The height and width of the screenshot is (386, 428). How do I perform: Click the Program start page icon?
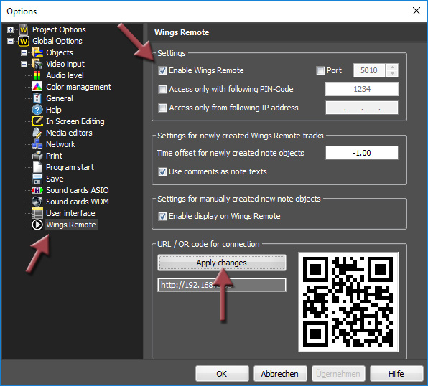[37, 167]
